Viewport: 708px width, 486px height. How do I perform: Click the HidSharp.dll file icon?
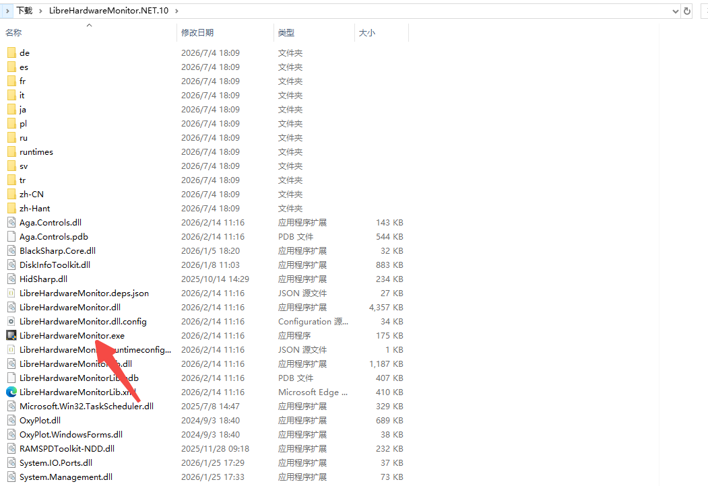point(11,279)
